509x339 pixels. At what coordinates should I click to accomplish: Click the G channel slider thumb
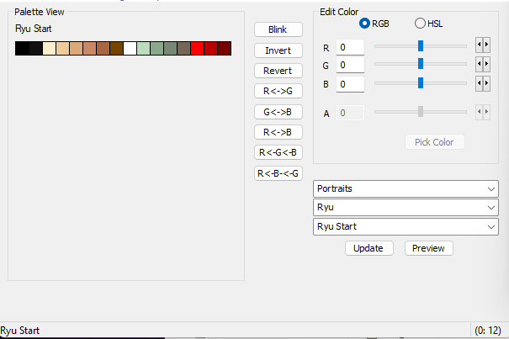[x=421, y=64]
